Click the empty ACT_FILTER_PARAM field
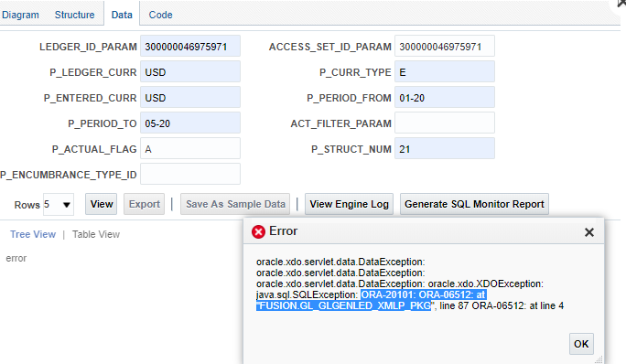Image resolution: width=626 pixels, height=364 pixels. [445, 123]
